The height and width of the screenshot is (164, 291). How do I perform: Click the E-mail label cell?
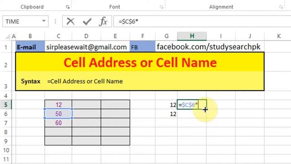30,46
